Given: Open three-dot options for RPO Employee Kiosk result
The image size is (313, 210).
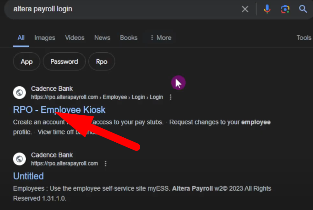Looking at the screenshot, I should (x=170, y=97).
